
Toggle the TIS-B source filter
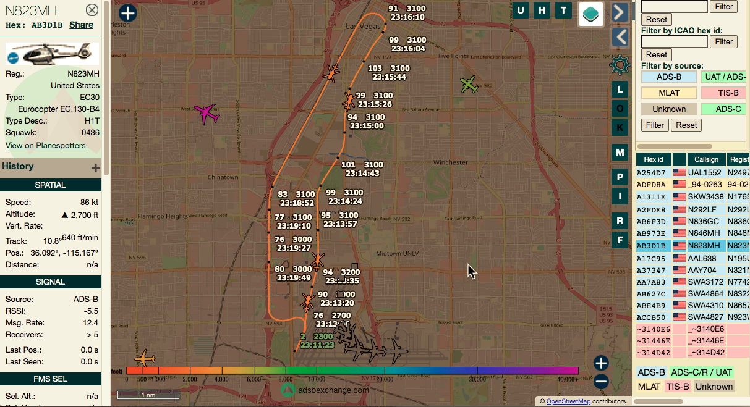pos(725,93)
